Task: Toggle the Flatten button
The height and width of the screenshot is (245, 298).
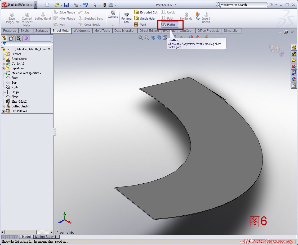Action: 170,25
